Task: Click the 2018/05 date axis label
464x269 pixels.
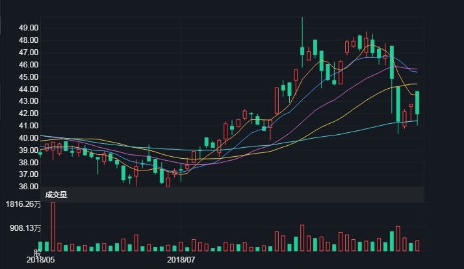Action: click(x=41, y=260)
